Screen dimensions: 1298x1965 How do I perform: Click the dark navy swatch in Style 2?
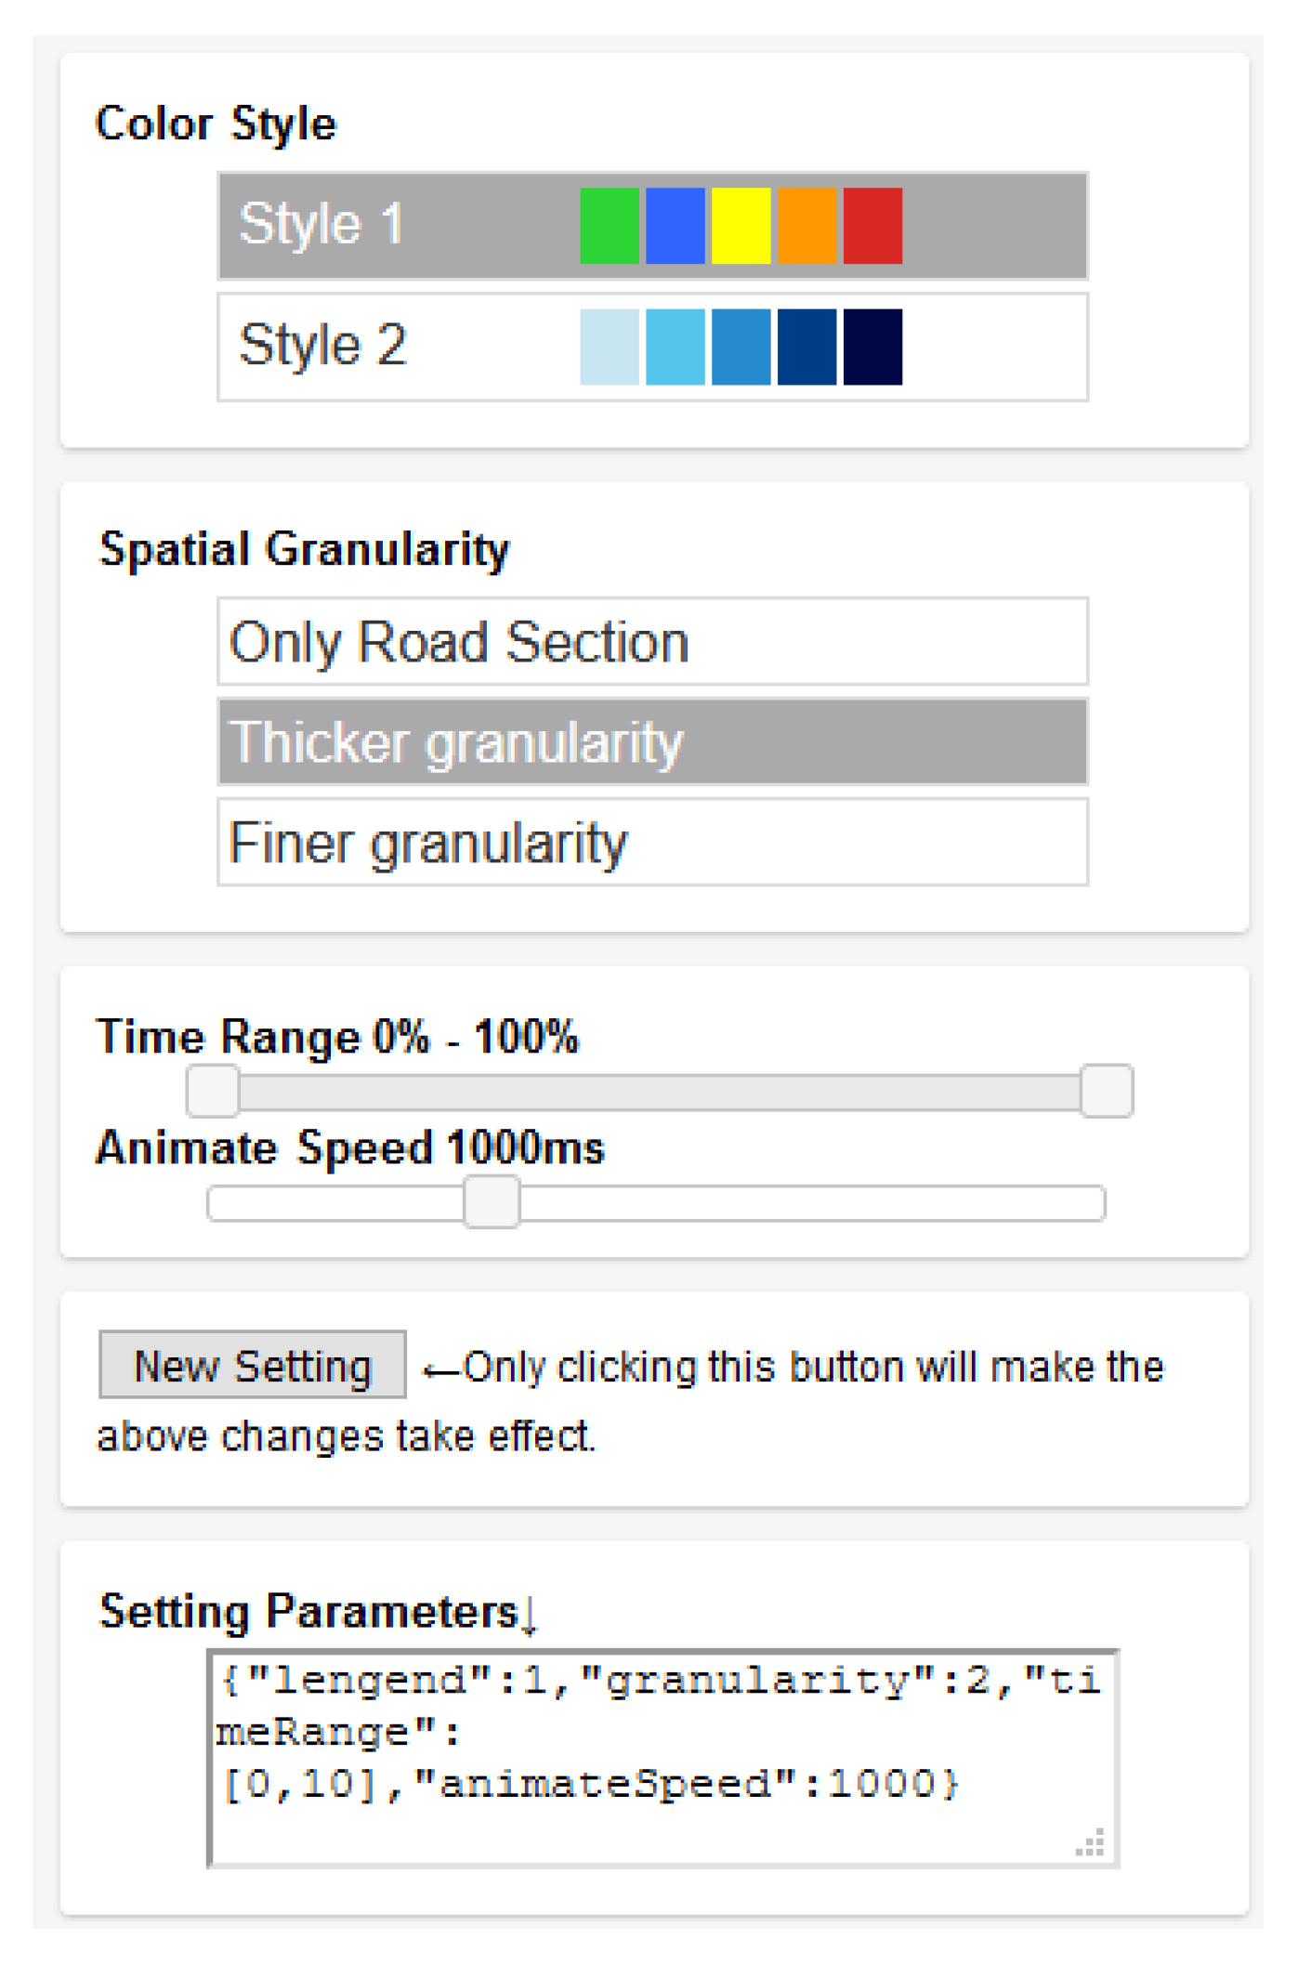(x=806, y=347)
